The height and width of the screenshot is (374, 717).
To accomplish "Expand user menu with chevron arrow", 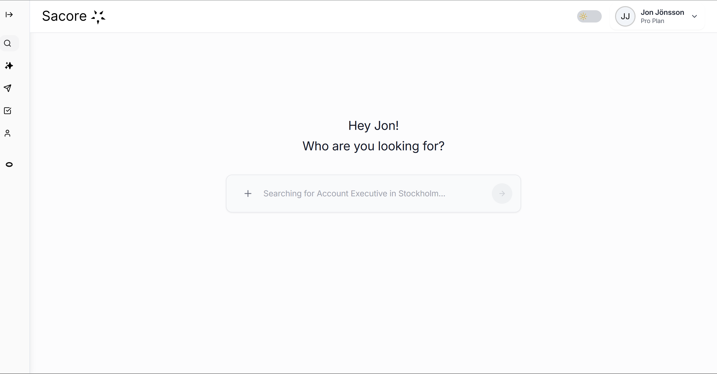I will coord(694,16).
